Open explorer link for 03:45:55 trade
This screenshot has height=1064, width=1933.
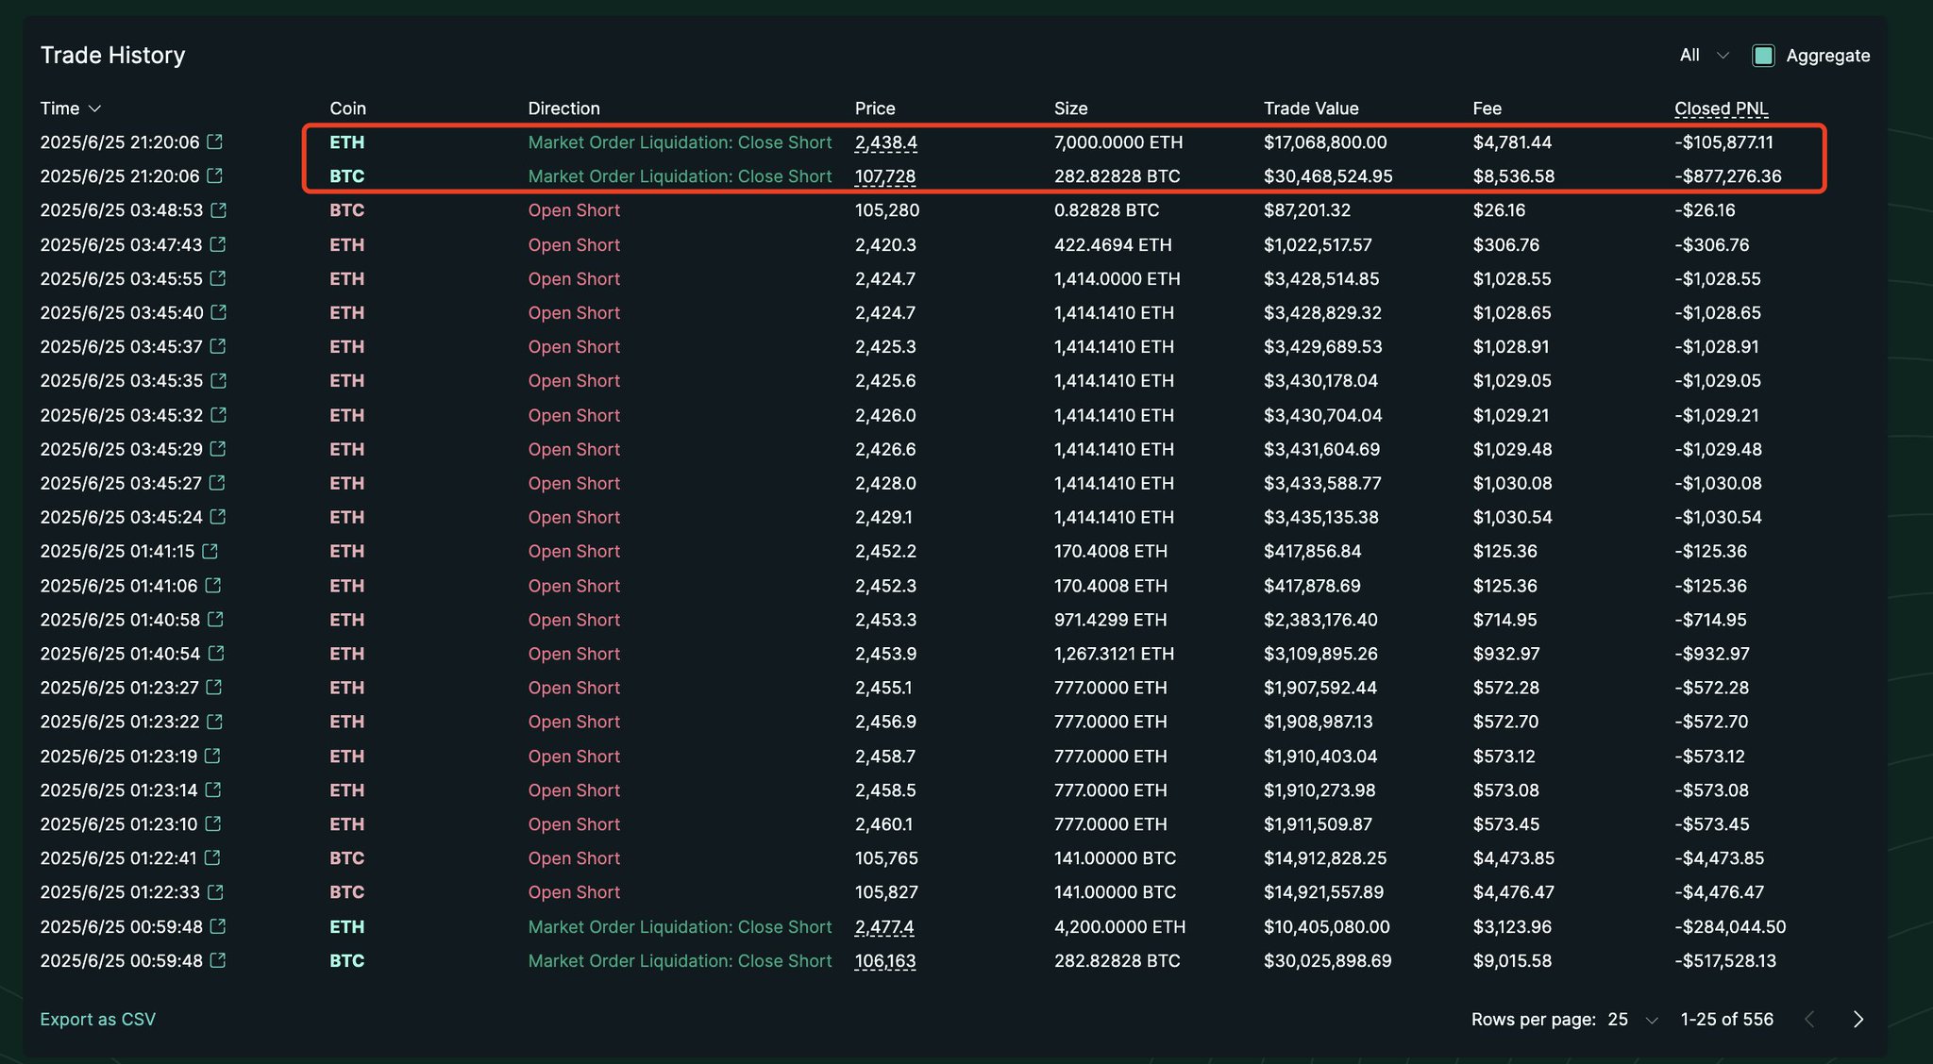218,278
